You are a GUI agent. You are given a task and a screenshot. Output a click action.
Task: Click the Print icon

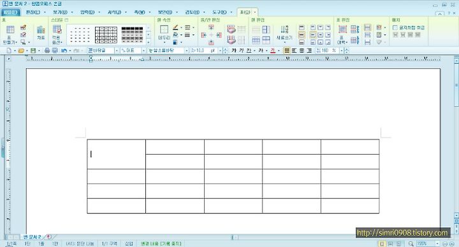pos(47,50)
